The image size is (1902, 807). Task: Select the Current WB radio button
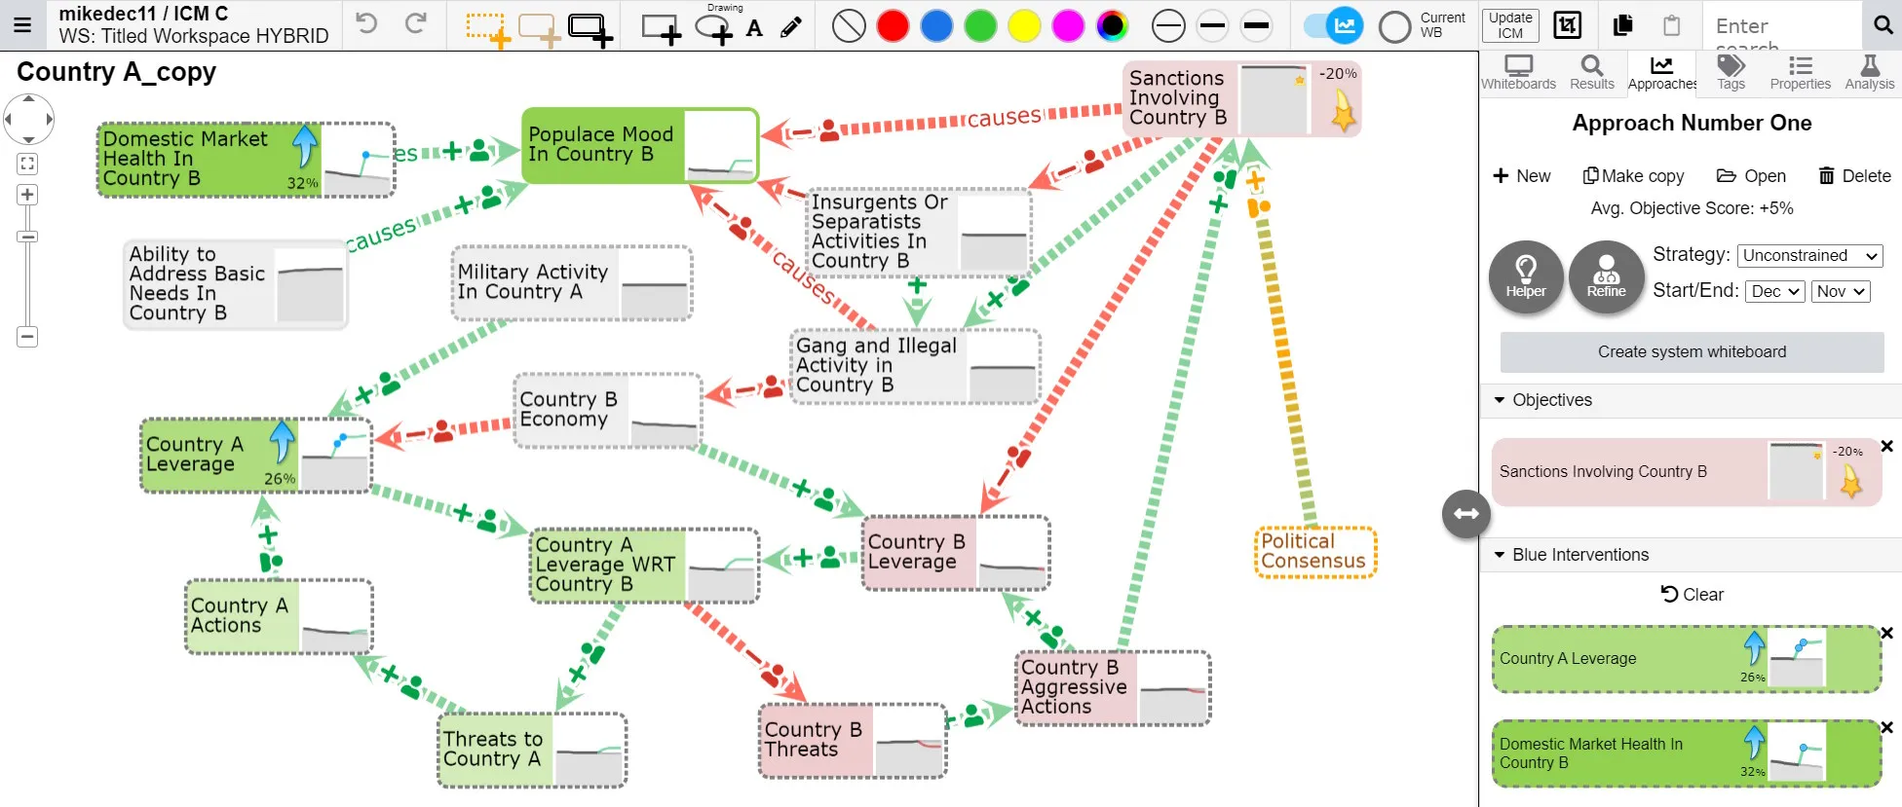pyautogui.click(x=1394, y=26)
